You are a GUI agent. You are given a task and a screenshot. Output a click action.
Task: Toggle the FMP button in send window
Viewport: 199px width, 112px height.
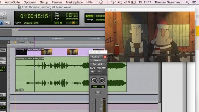[104, 68]
